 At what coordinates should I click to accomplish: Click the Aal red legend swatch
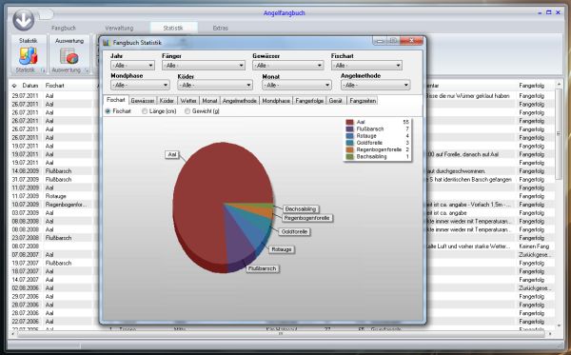[349, 122]
